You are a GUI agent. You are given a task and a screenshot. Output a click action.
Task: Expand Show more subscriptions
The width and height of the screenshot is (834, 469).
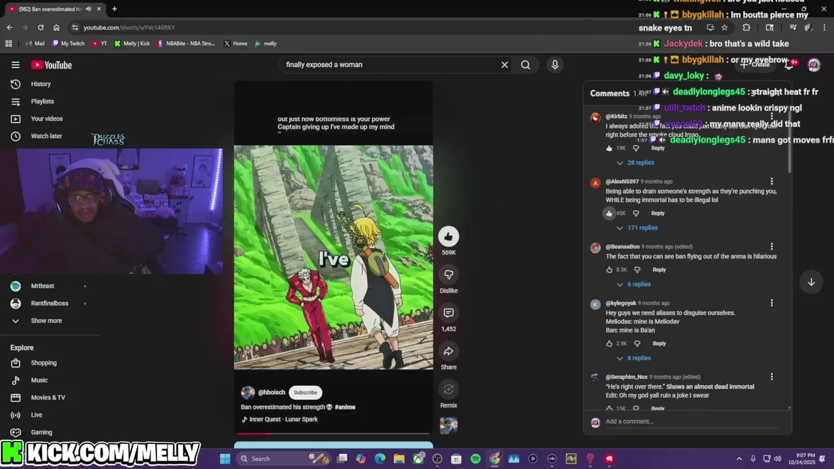click(x=46, y=320)
